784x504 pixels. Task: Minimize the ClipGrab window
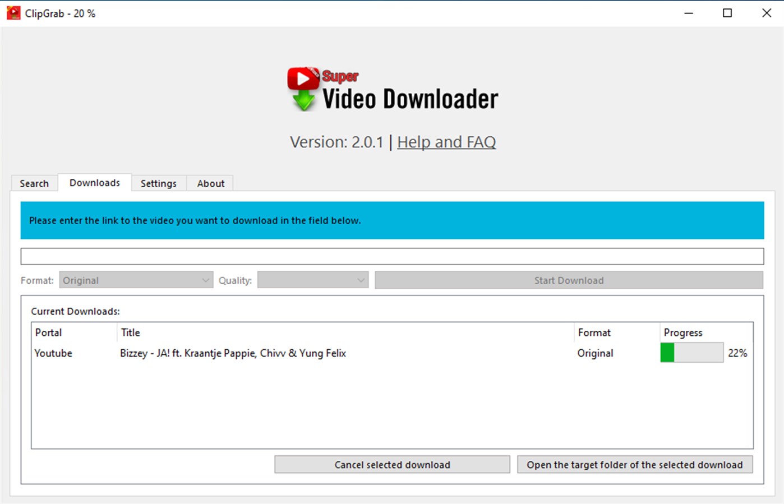689,13
